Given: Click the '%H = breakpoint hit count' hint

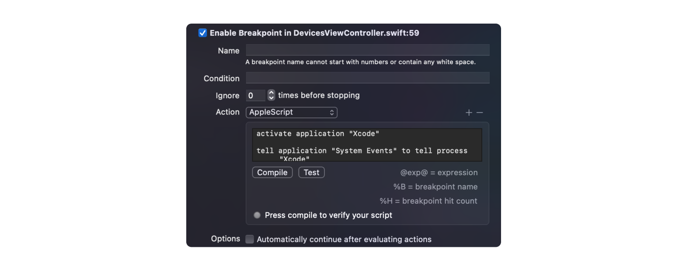Looking at the screenshot, I should [x=428, y=201].
